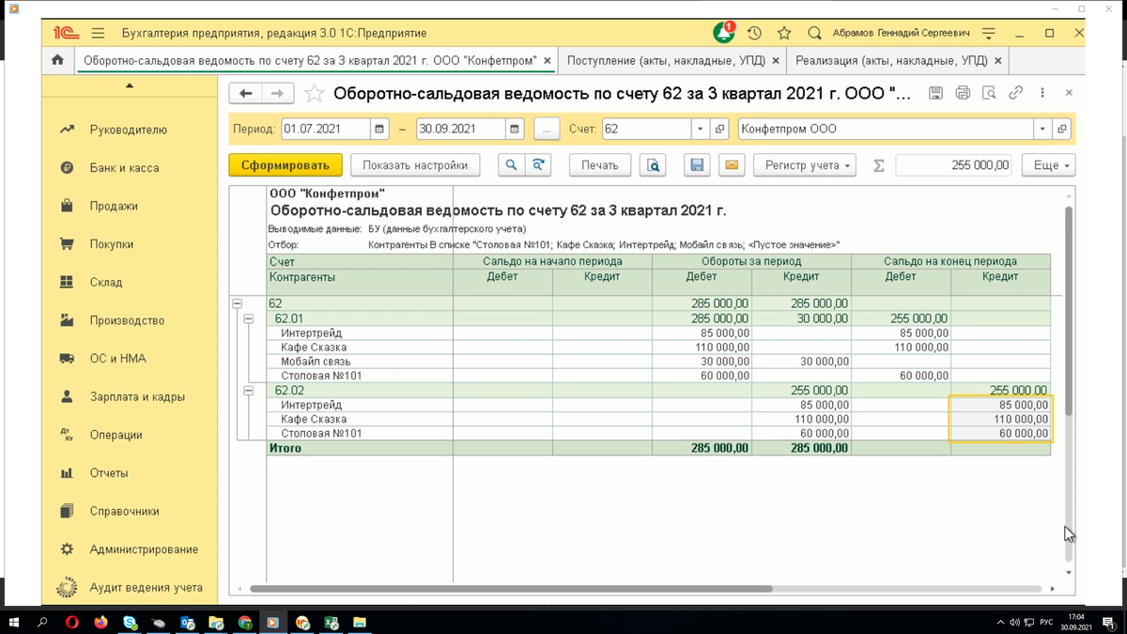Click the sum sigma icon
This screenshot has height=634, width=1127.
click(x=879, y=165)
